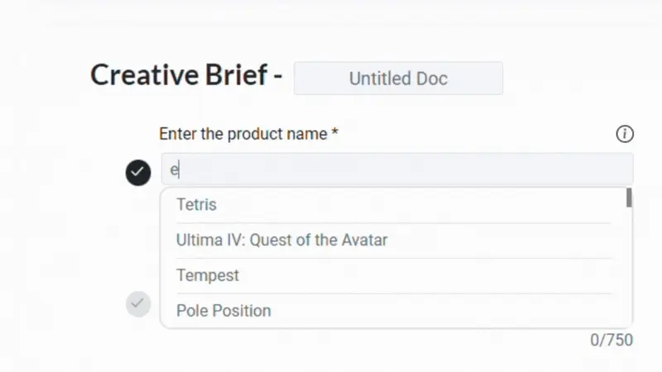
Task: Select Tetris from the suggestion list
Action: click(x=196, y=204)
